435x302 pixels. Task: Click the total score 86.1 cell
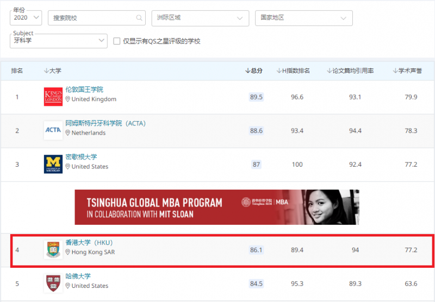pyautogui.click(x=256, y=250)
